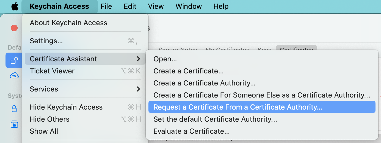Viewport: 381px width, 143px height.
Task: Open Settings… from the app menu
Action: (x=46, y=41)
